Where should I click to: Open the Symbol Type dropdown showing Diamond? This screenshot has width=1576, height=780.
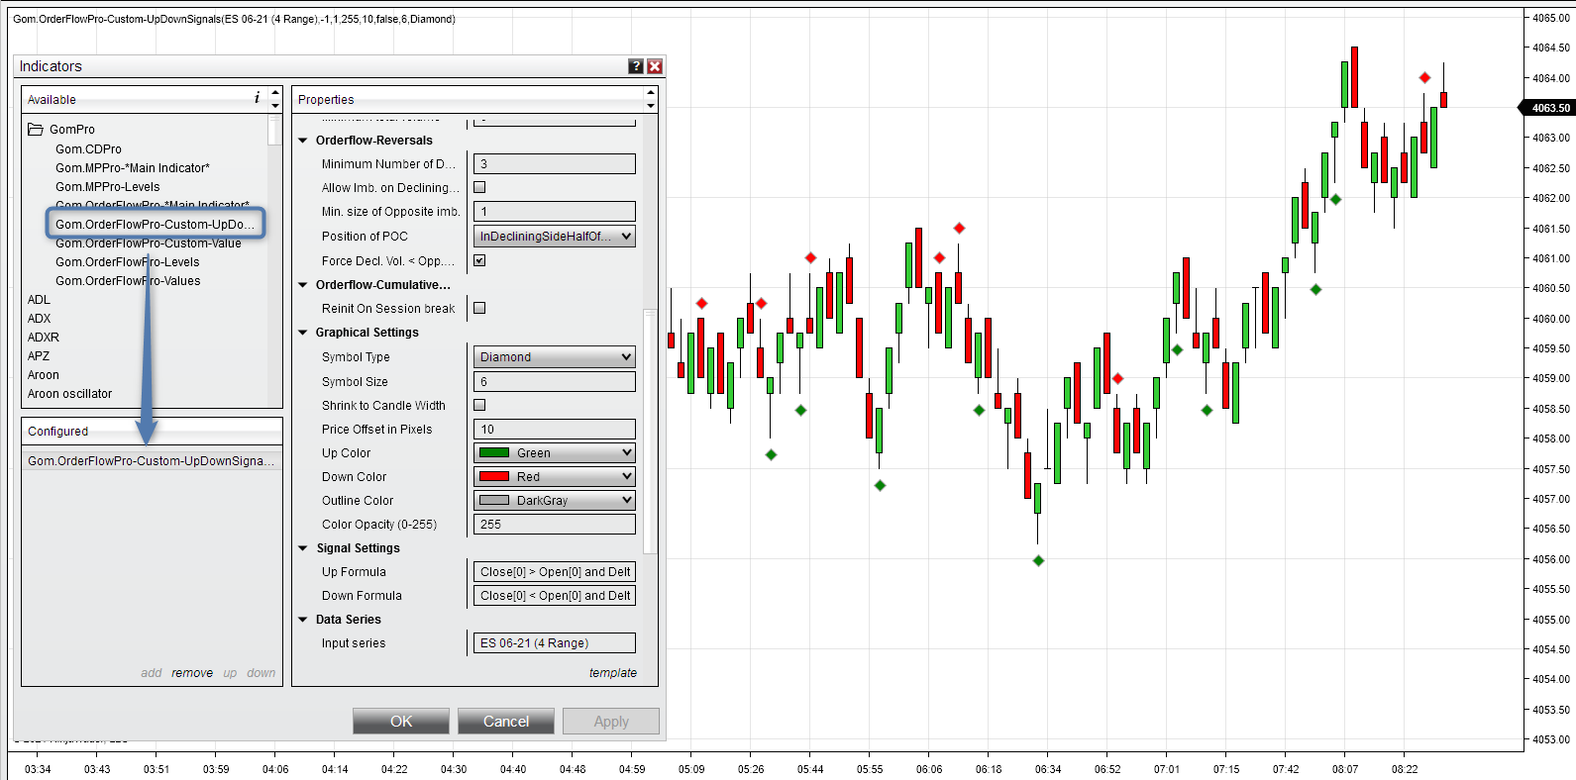(554, 357)
